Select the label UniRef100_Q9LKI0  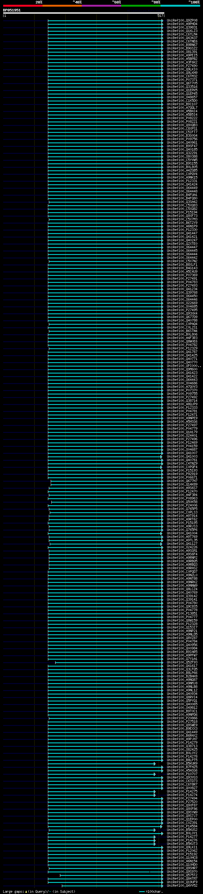point(182,69)
